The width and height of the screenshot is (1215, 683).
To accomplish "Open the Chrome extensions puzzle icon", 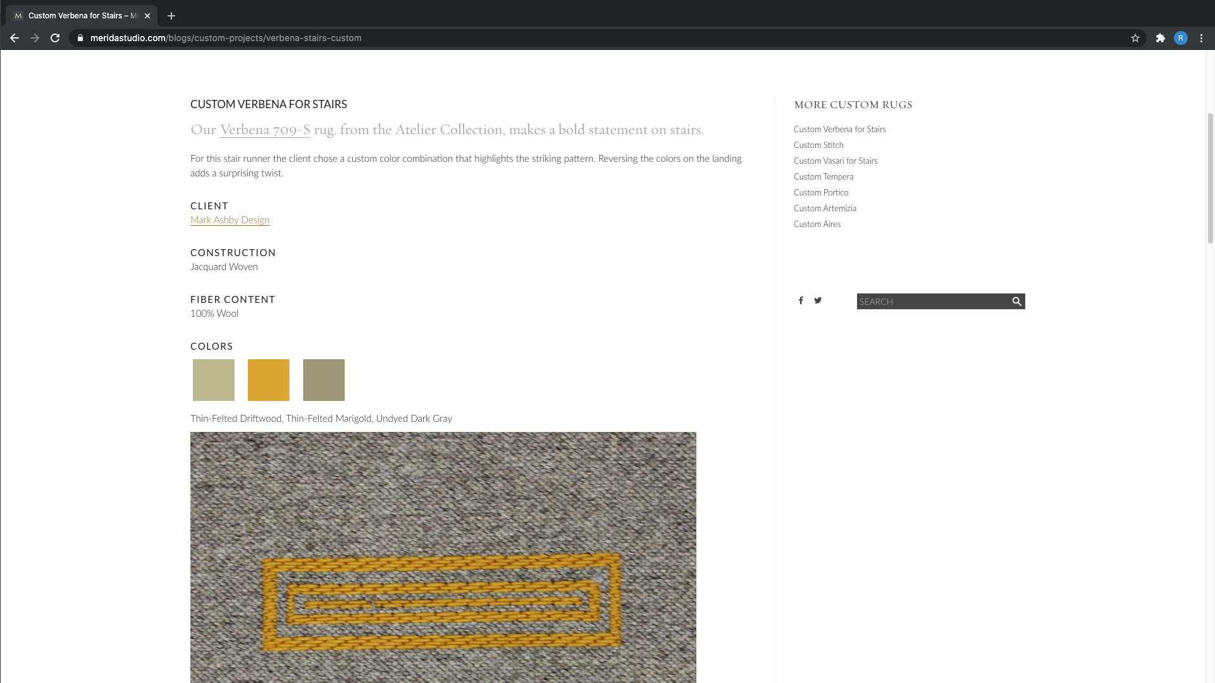I will pyautogui.click(x=1160, y=38).
